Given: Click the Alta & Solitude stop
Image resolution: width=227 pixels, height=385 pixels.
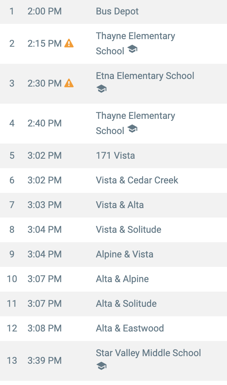Looking at the screenshot, I should click(114, 304).
